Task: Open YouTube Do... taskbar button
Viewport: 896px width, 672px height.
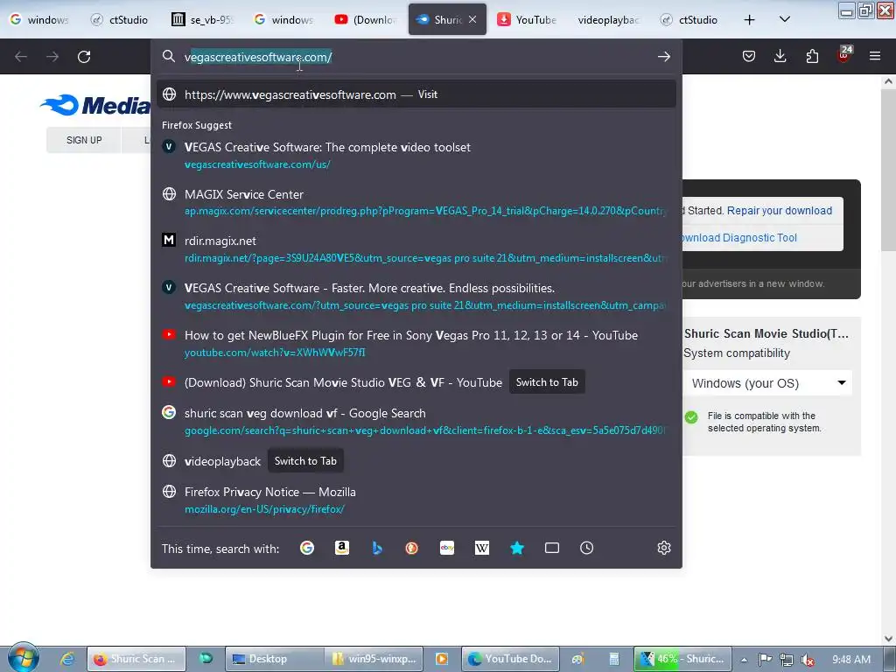Action: tap(510, 659)
